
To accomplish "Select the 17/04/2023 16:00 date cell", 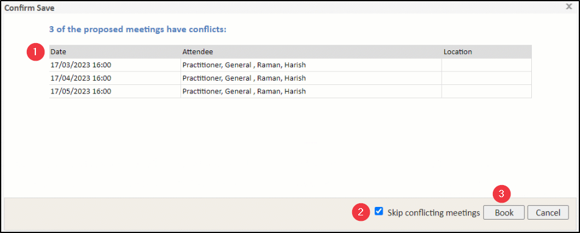I will click(115, 78).
